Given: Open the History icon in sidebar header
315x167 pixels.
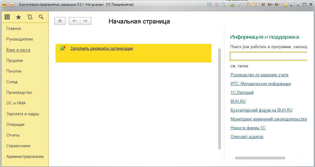Looking at the screenshot, I should pyautogui.click(x=30, y=17).
